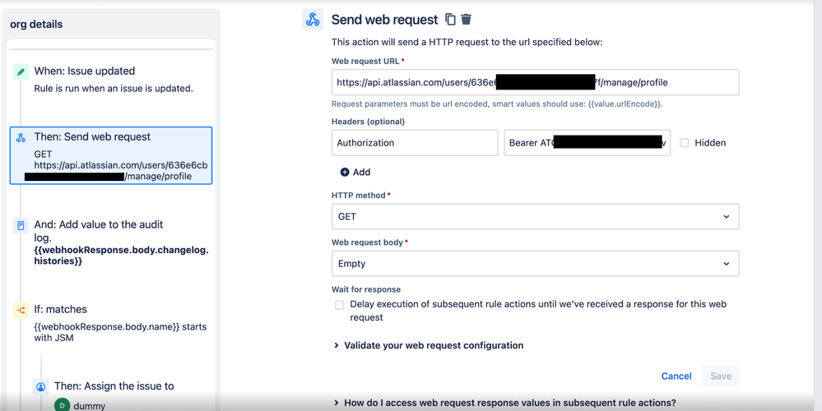Open the Web request body Empty dropdown
The image size is (822, 411).
pos(535,263)
